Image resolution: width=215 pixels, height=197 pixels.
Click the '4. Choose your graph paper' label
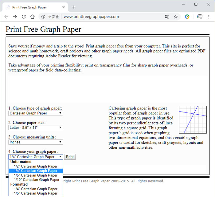coord(33,152)
